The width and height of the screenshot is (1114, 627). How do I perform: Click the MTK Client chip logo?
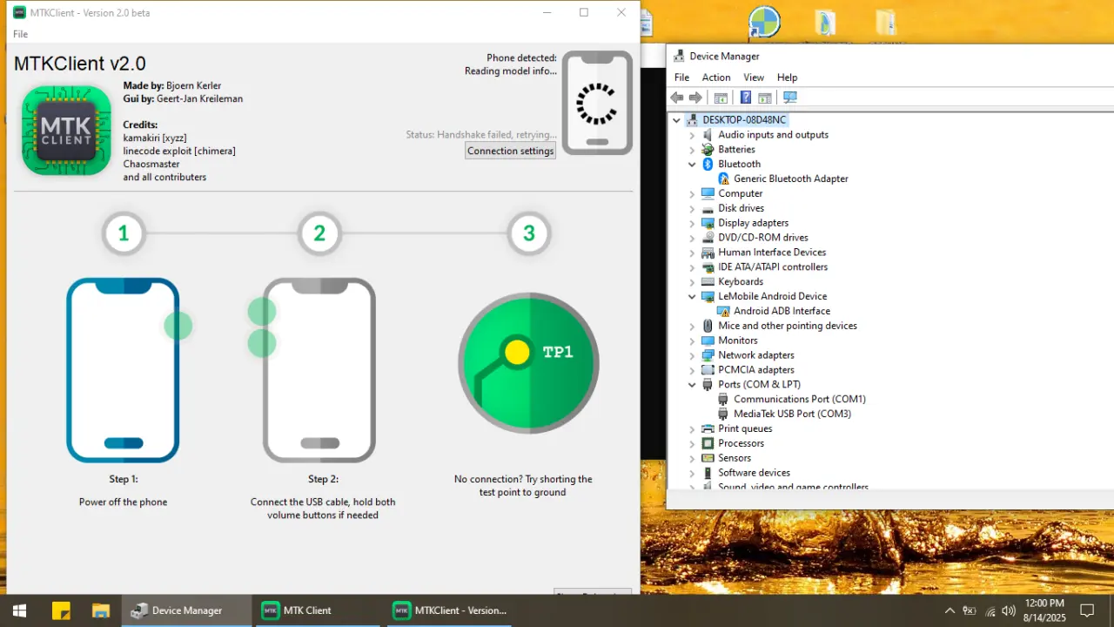click(66, 131)
